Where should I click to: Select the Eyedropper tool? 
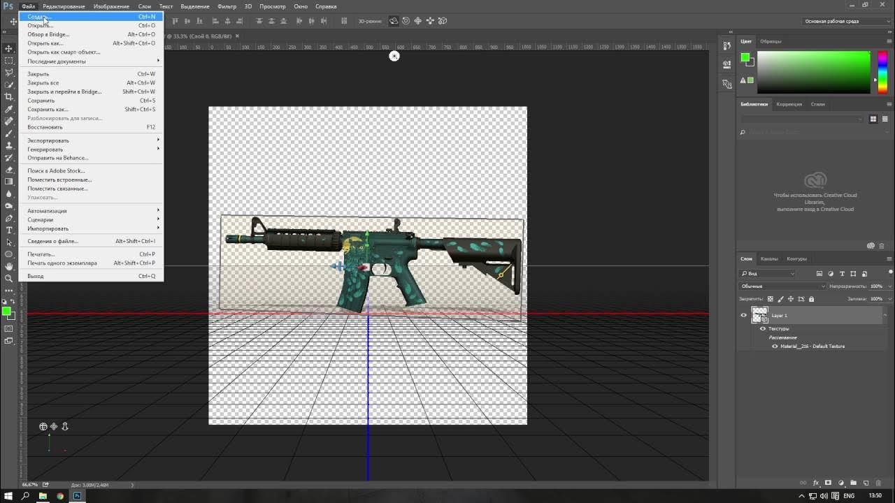(9, 109)
